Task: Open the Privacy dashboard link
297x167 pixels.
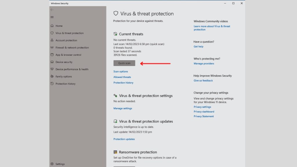Action: (x=204, y=112)
